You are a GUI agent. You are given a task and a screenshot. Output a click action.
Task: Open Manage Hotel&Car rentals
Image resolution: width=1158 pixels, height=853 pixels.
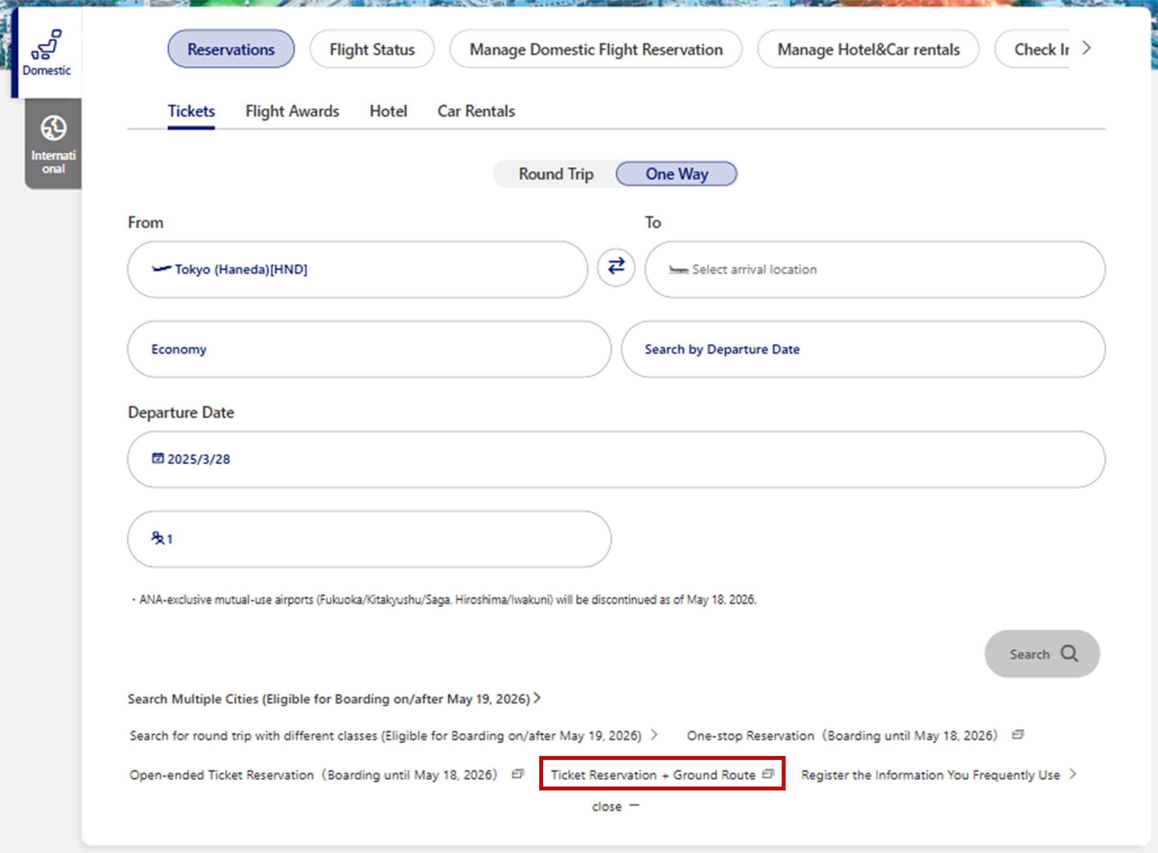coord(868,49)
